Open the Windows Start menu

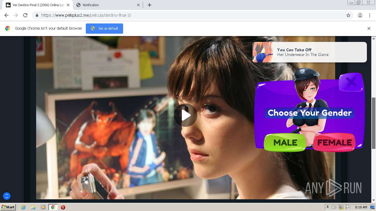click(8, 207)
